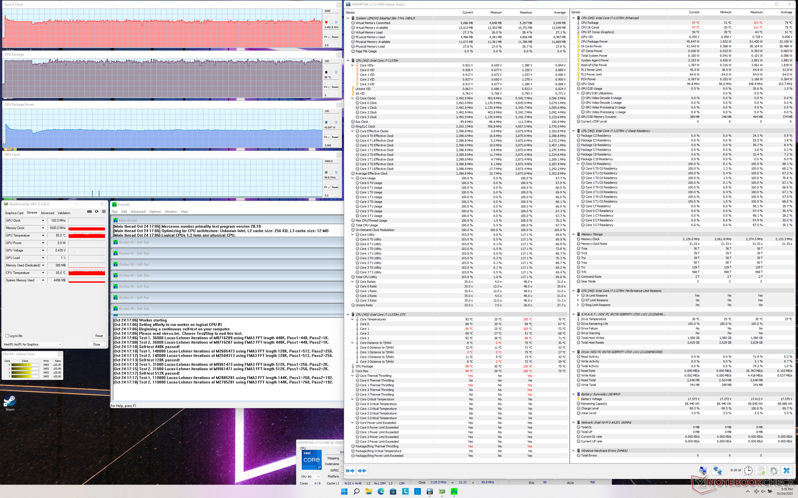Collapse the Memory Timings sensor section
Screen dimensions: 798x498
click(x=573, y=234)
